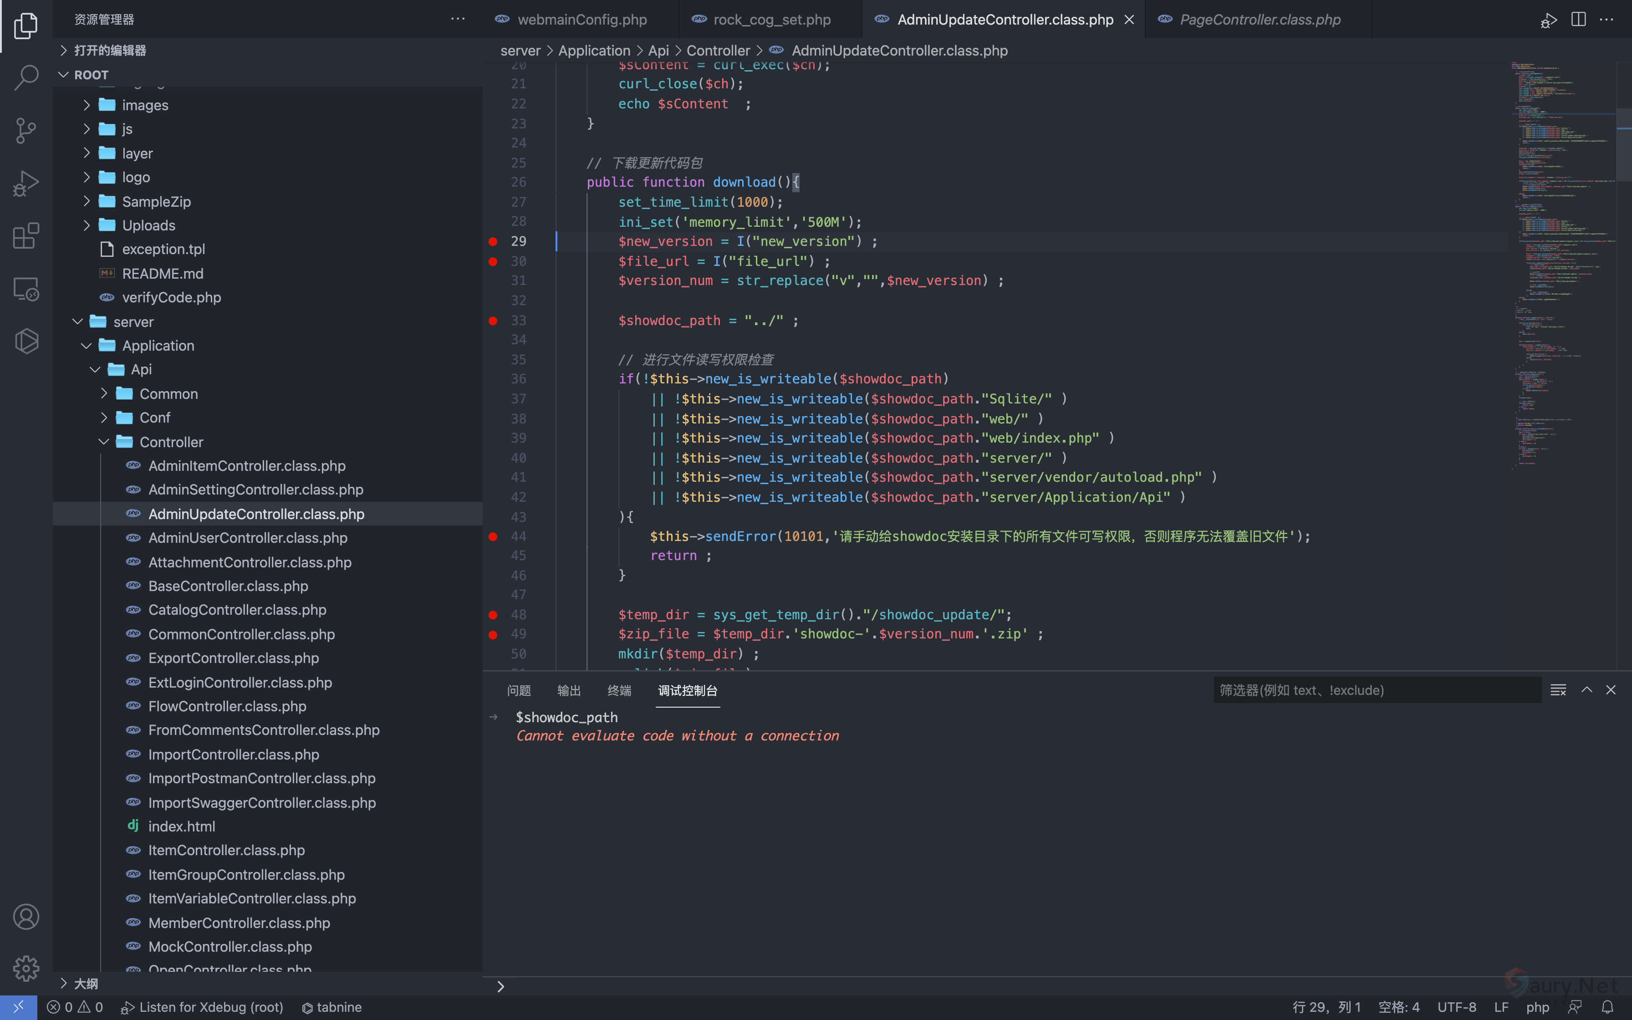1632x1020 pixels.
Task: Remove the breakpoint at line 44
Action: (x=493, y=536)
